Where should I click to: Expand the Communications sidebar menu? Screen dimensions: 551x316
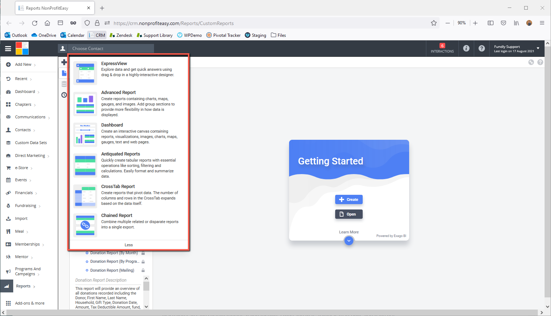30,117
